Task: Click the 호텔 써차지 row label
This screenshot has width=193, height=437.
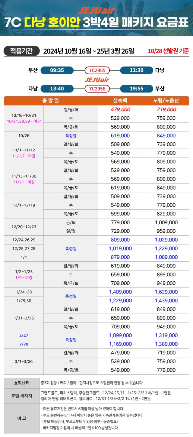Action: pos(22,396)
